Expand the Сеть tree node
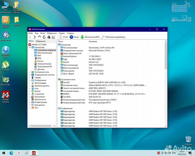 29,89
